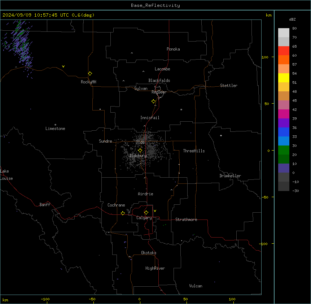Pick the orange 57-60 dBZ legend swatch

point(284,60)
